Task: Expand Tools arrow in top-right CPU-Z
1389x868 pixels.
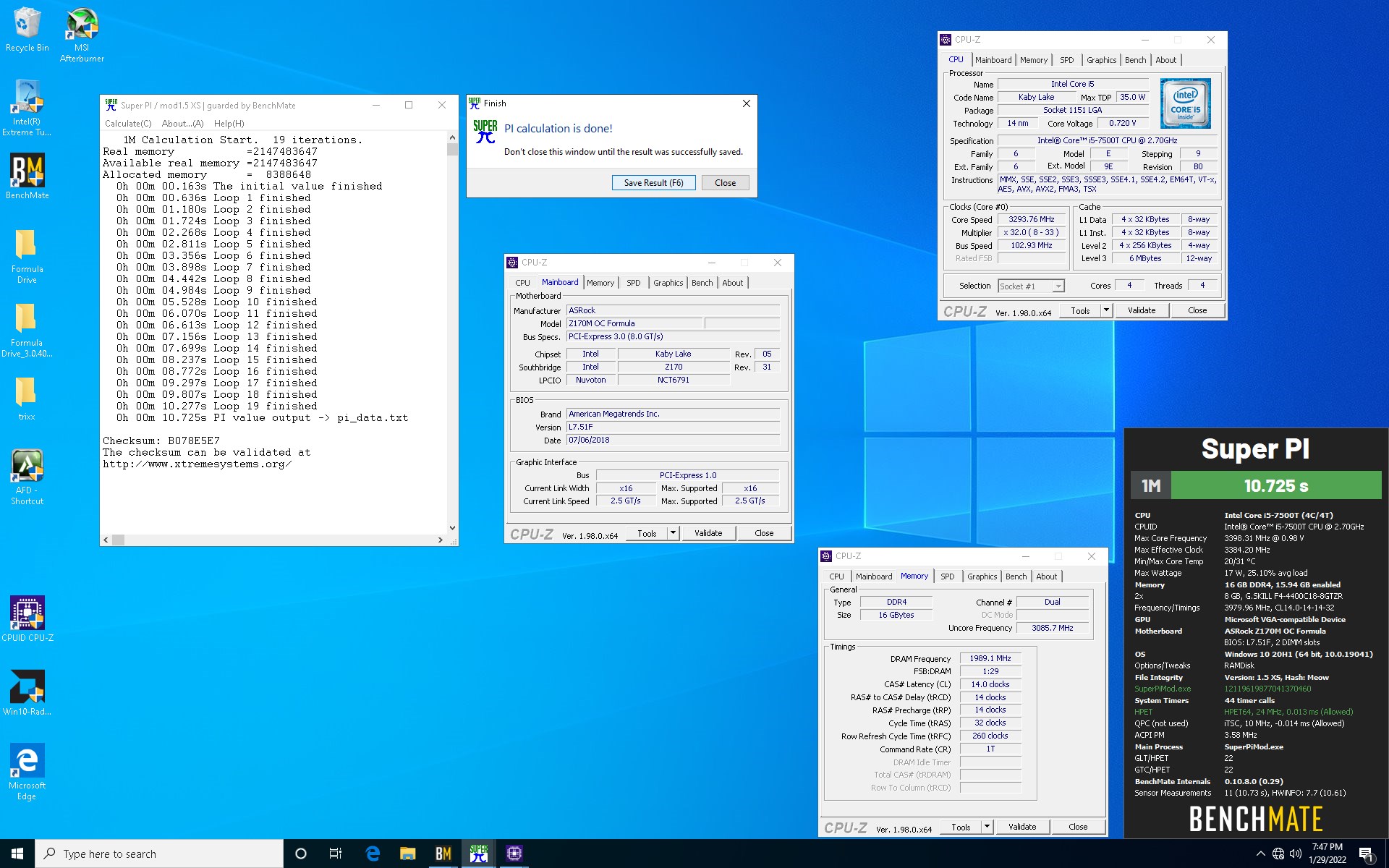Action: 1106,310
